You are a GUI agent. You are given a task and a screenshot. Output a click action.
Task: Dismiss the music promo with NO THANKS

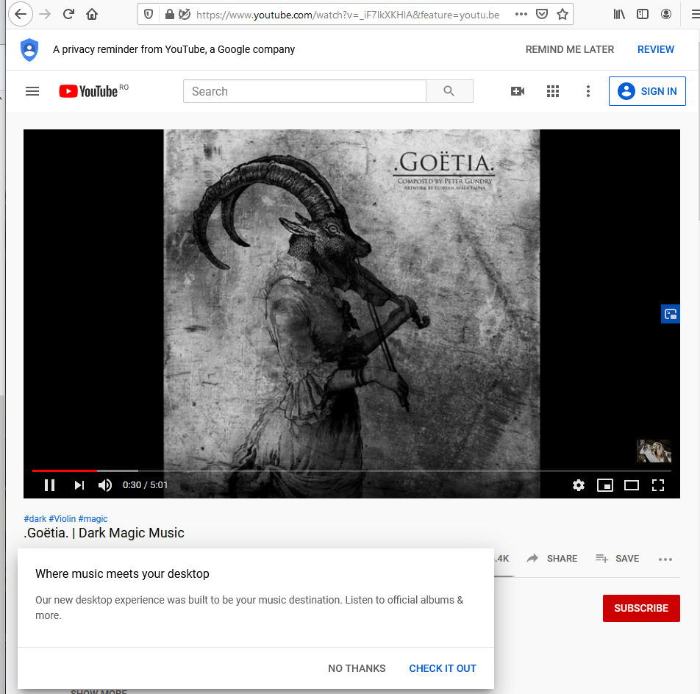tap(357, 668)
